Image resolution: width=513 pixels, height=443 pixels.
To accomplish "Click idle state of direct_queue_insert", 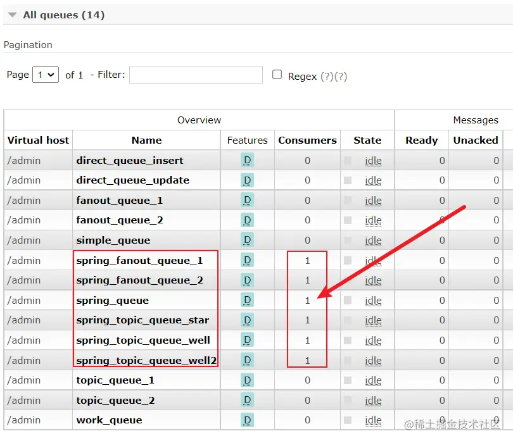I will [x=373, y=161].
